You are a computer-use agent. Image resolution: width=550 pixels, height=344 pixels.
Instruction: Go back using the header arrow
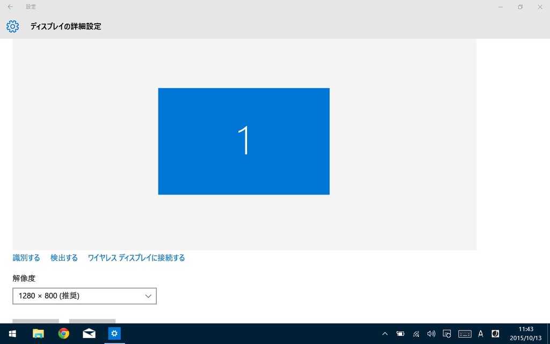click(x=10, y=7)
